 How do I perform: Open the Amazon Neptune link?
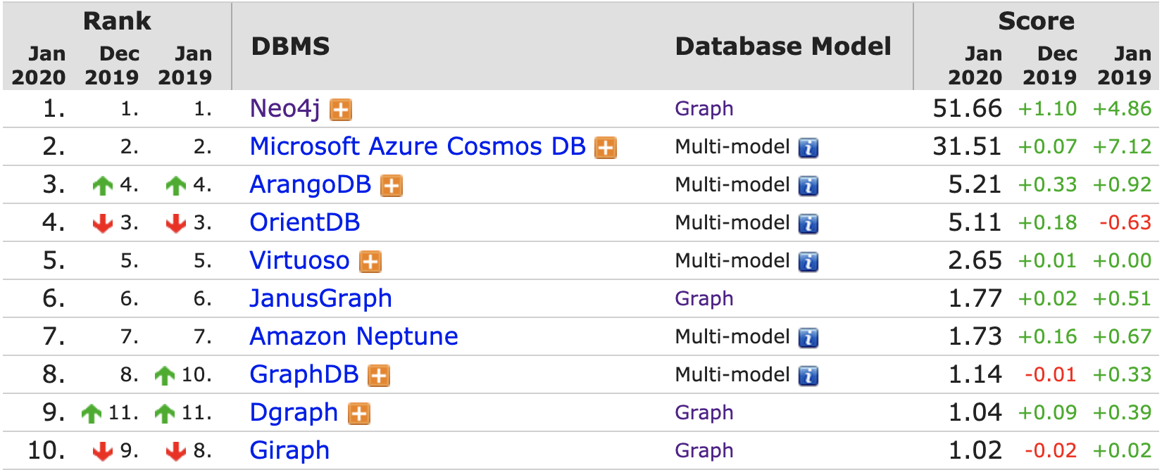pos(354,336)
